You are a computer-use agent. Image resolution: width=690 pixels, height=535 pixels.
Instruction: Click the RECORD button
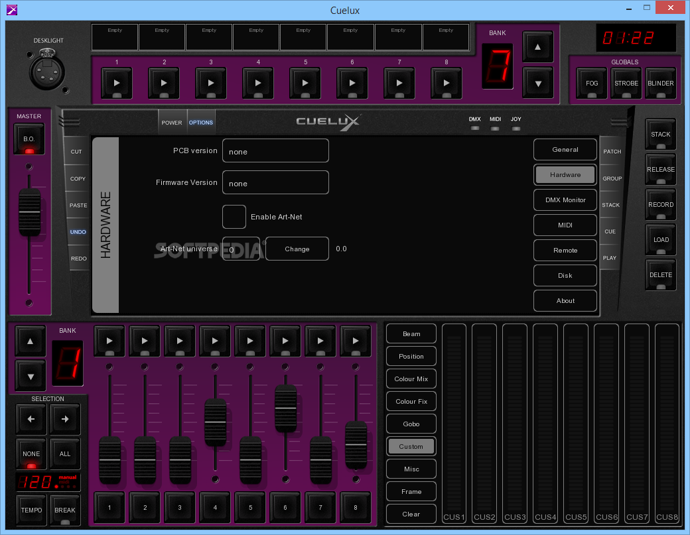(x=661, y=204)
